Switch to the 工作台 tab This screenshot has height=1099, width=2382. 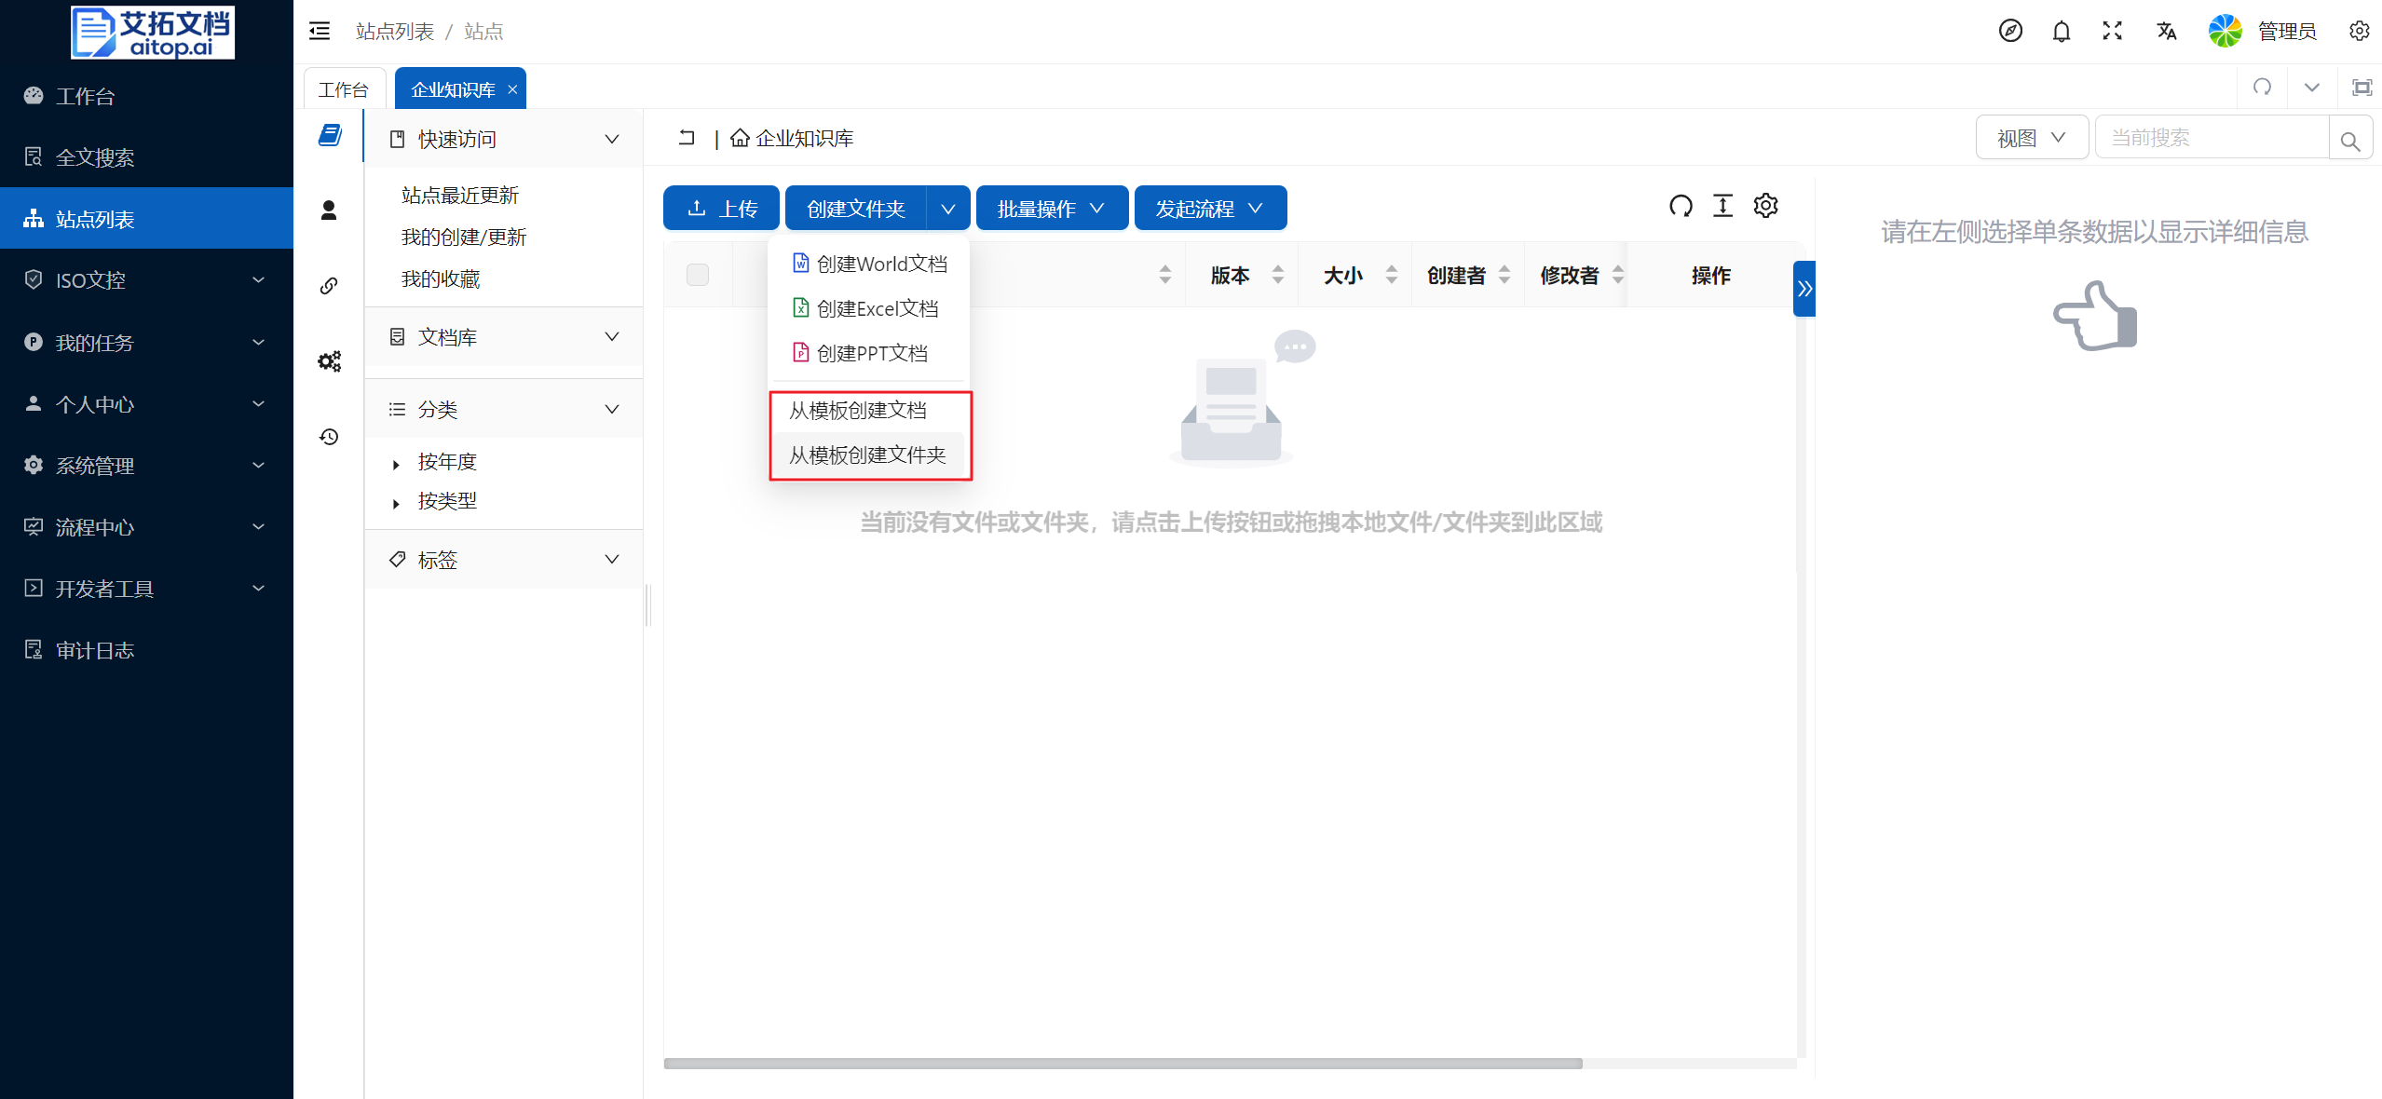click(x=343, y=89)
